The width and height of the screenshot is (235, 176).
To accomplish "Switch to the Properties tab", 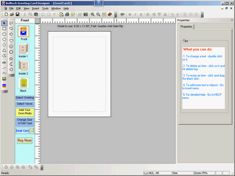I will [x=186, y=27].
